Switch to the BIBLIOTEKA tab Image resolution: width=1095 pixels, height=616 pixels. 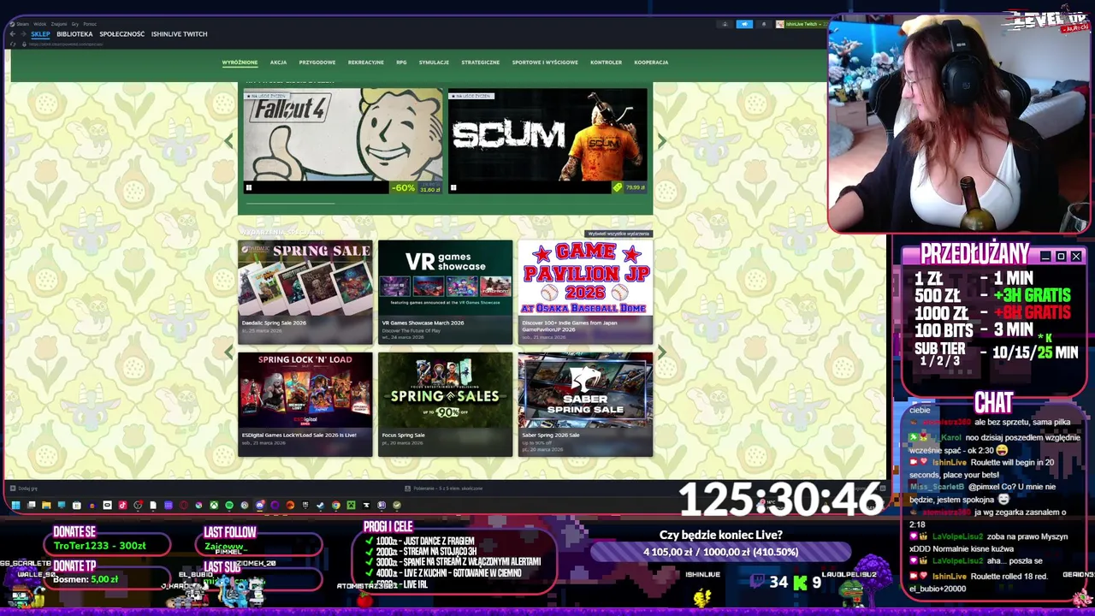coord(74,34)
